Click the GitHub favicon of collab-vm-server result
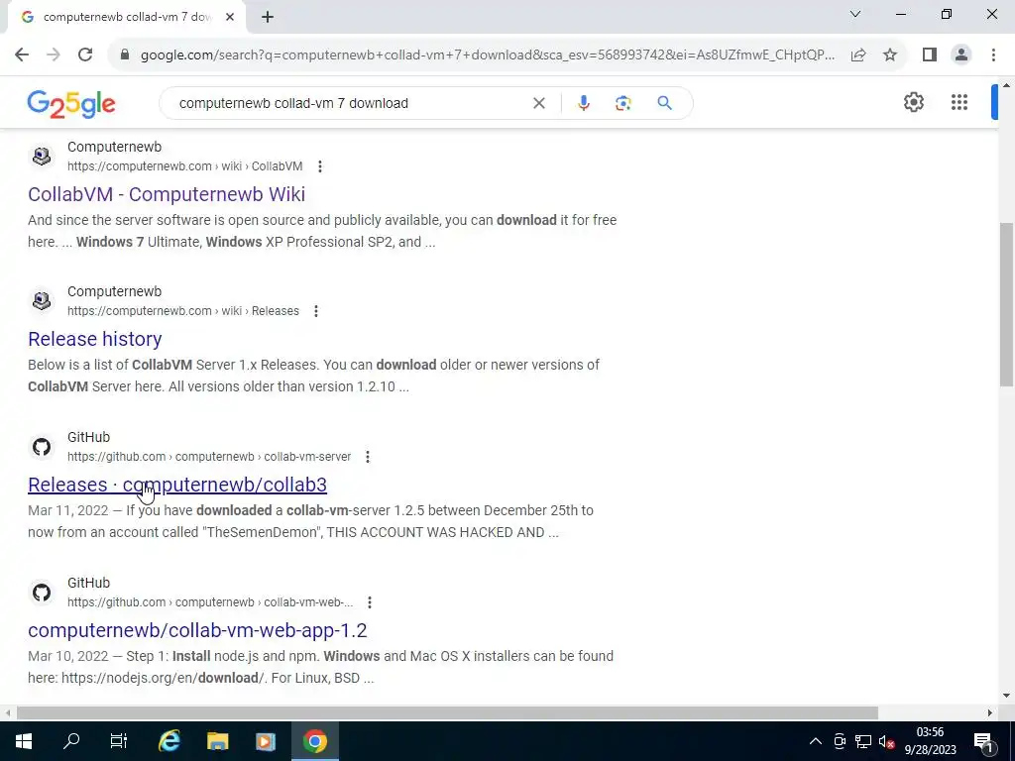This screenshot has height=761, width=1015. [x=42, y=447]
